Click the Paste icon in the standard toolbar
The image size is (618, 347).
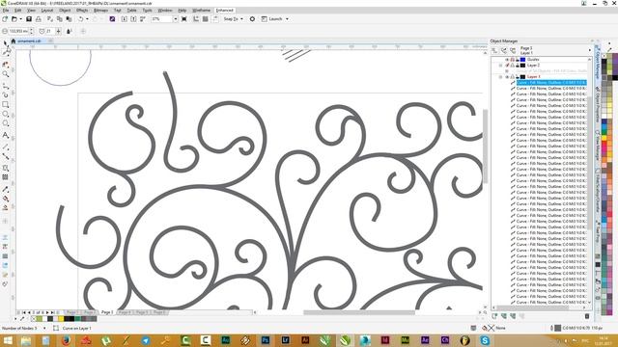pyautogui.click(x=69, y=19)
